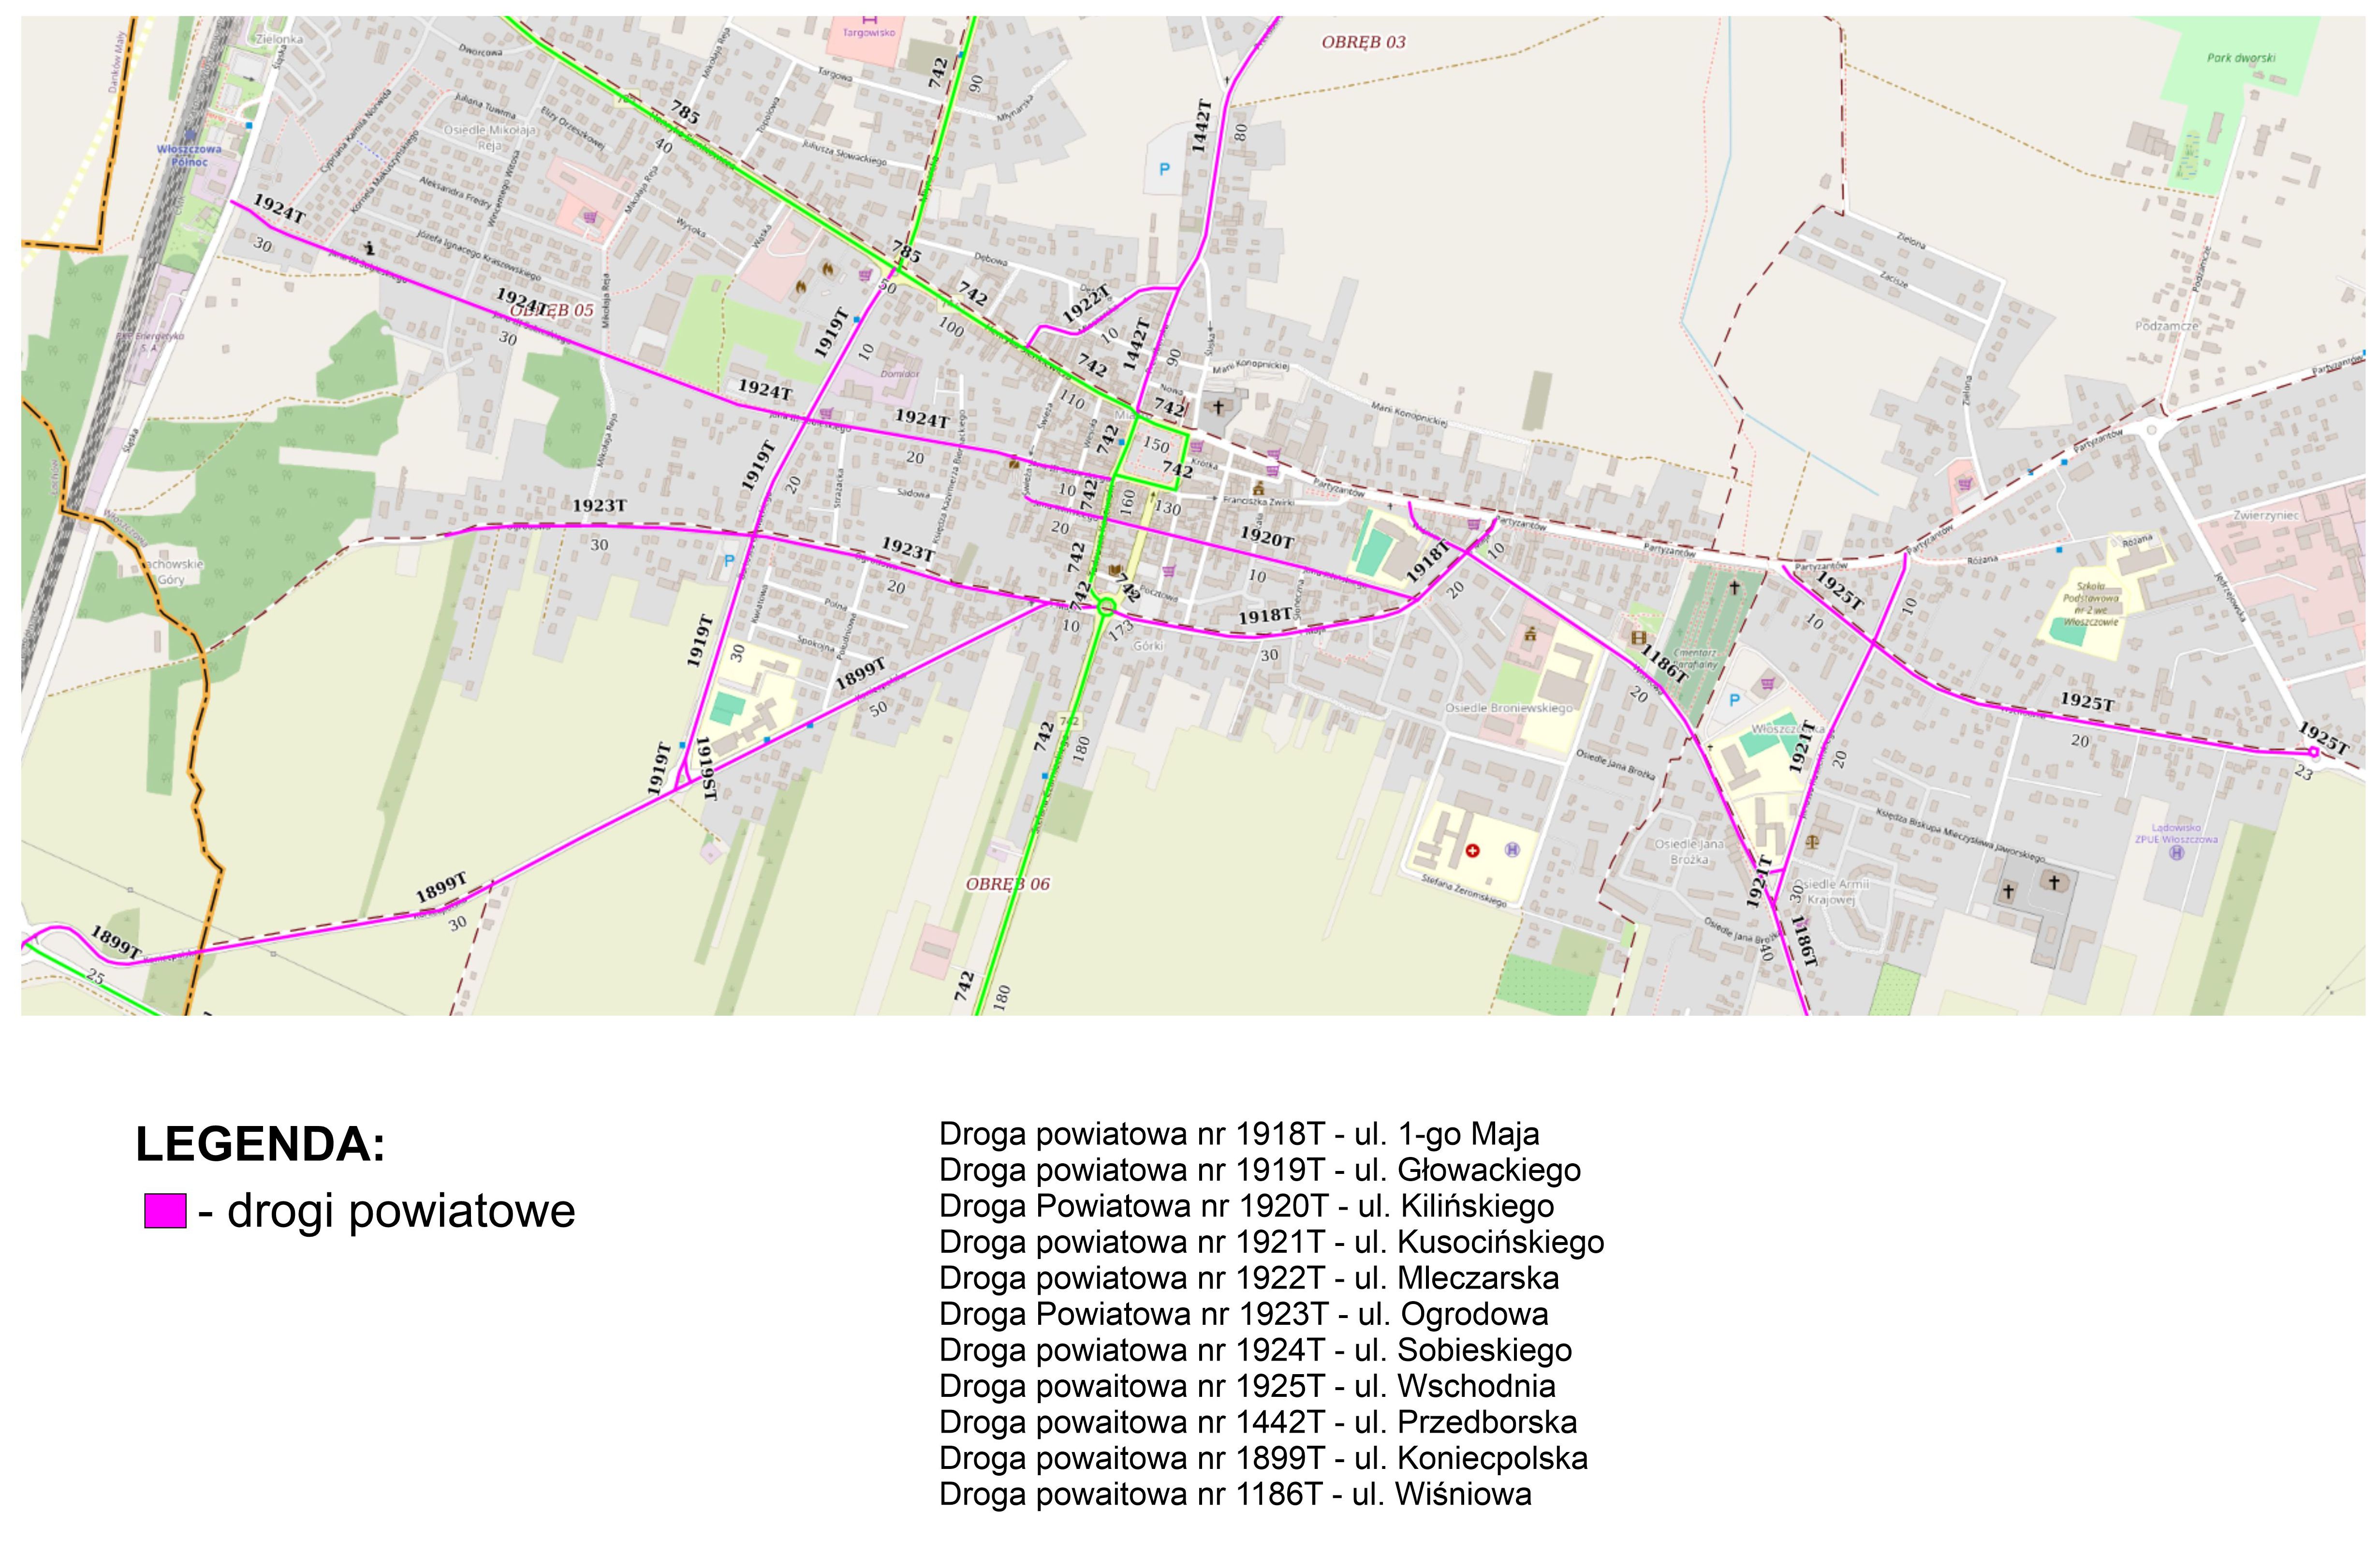Image resolution: width=2380 pixels, height=1541 pixels.
Task: Click the shopping cart icon beside the cemetery parking
Action: tap(1768, 684)
